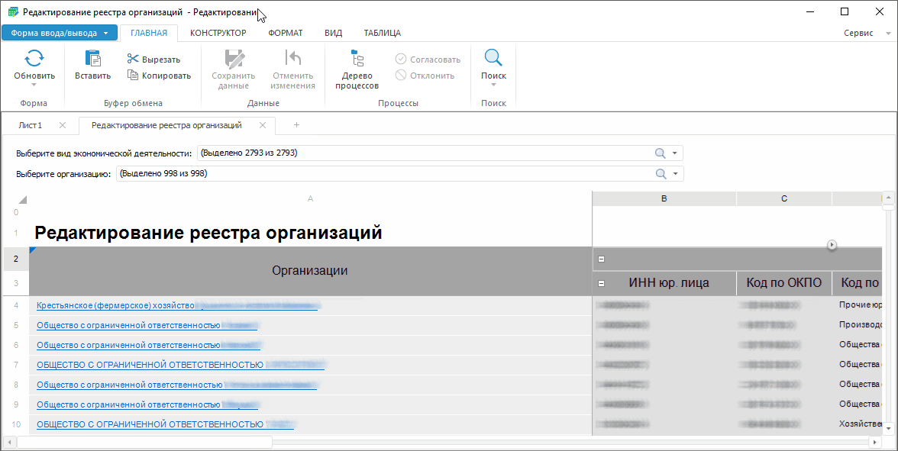Viewport: 898px width, 451px height.
Task: Collapse group in header row 2
Action: tap(602, 259)
